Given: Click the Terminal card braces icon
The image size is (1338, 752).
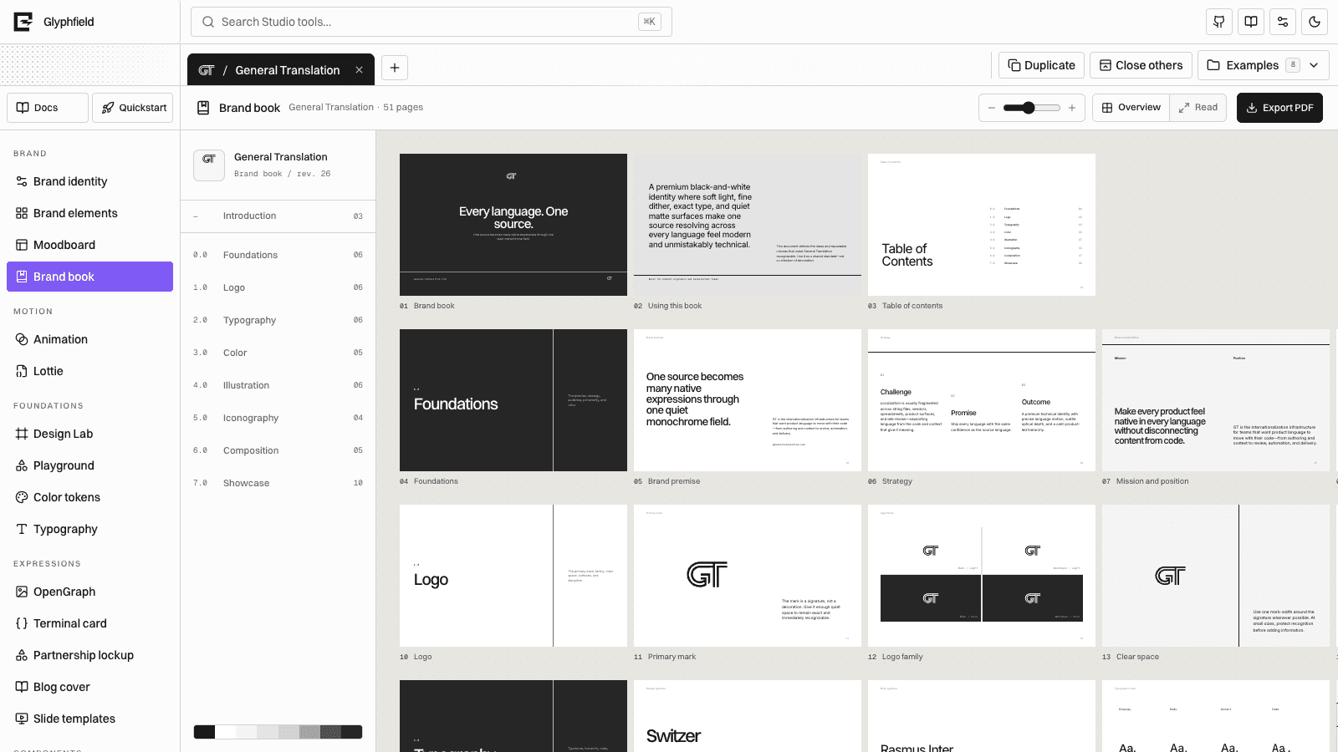Looking at the screenshot, I should 22,623.
